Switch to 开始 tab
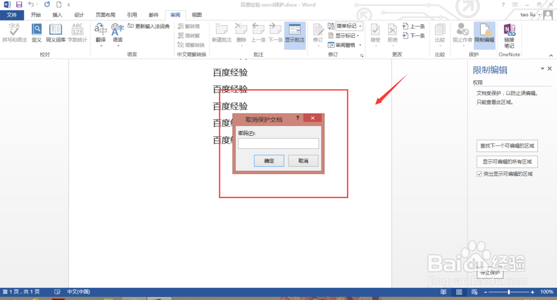The width and height of the screenshot is (557, 300). point(36,15)
